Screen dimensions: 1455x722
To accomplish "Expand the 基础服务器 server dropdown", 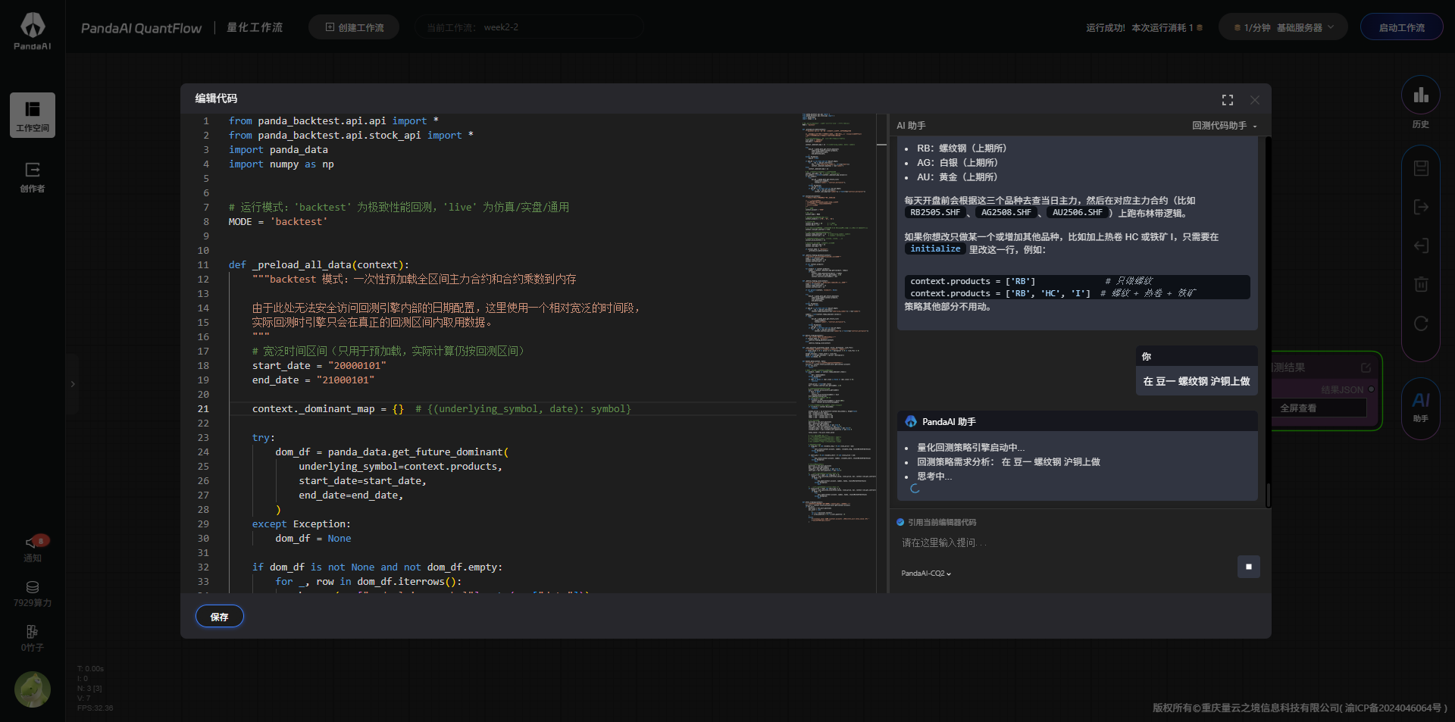I will (1283, 27).
